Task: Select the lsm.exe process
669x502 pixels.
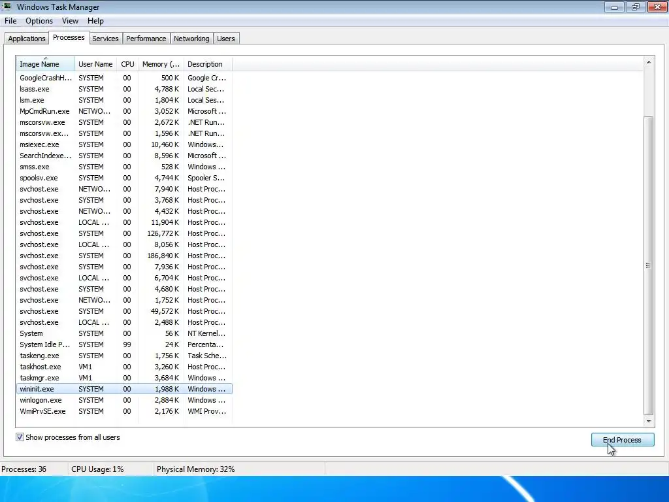Action: [x=124, y=100]
